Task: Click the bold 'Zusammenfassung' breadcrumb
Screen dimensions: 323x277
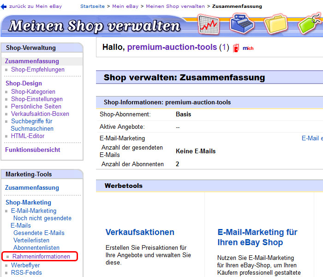Action: coord(237,6)
